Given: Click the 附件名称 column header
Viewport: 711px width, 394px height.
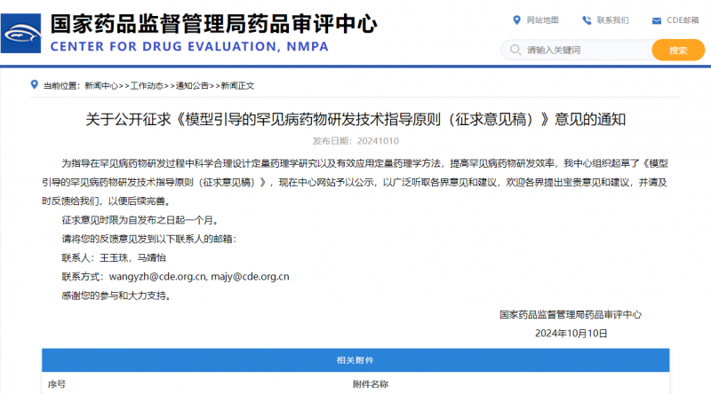Looking at the screenshot, I should tap(373, 384).
